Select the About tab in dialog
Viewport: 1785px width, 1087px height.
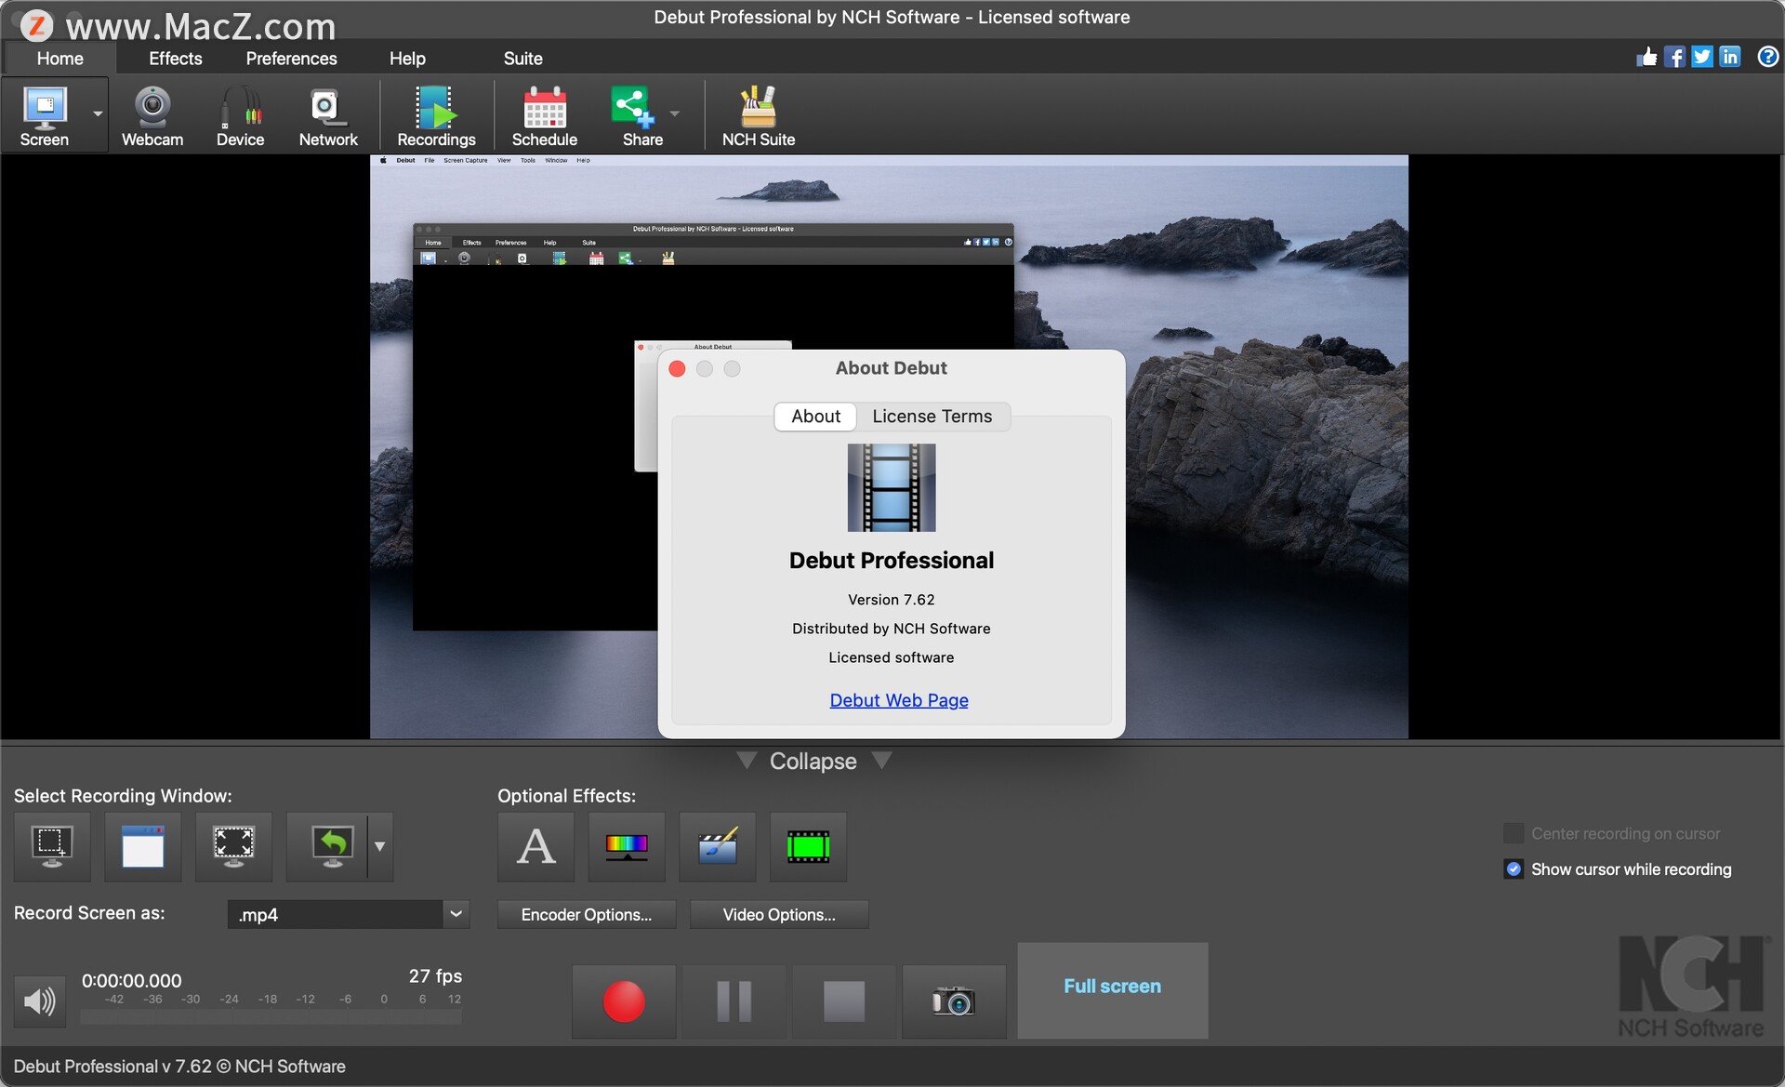tap(815, 417)
